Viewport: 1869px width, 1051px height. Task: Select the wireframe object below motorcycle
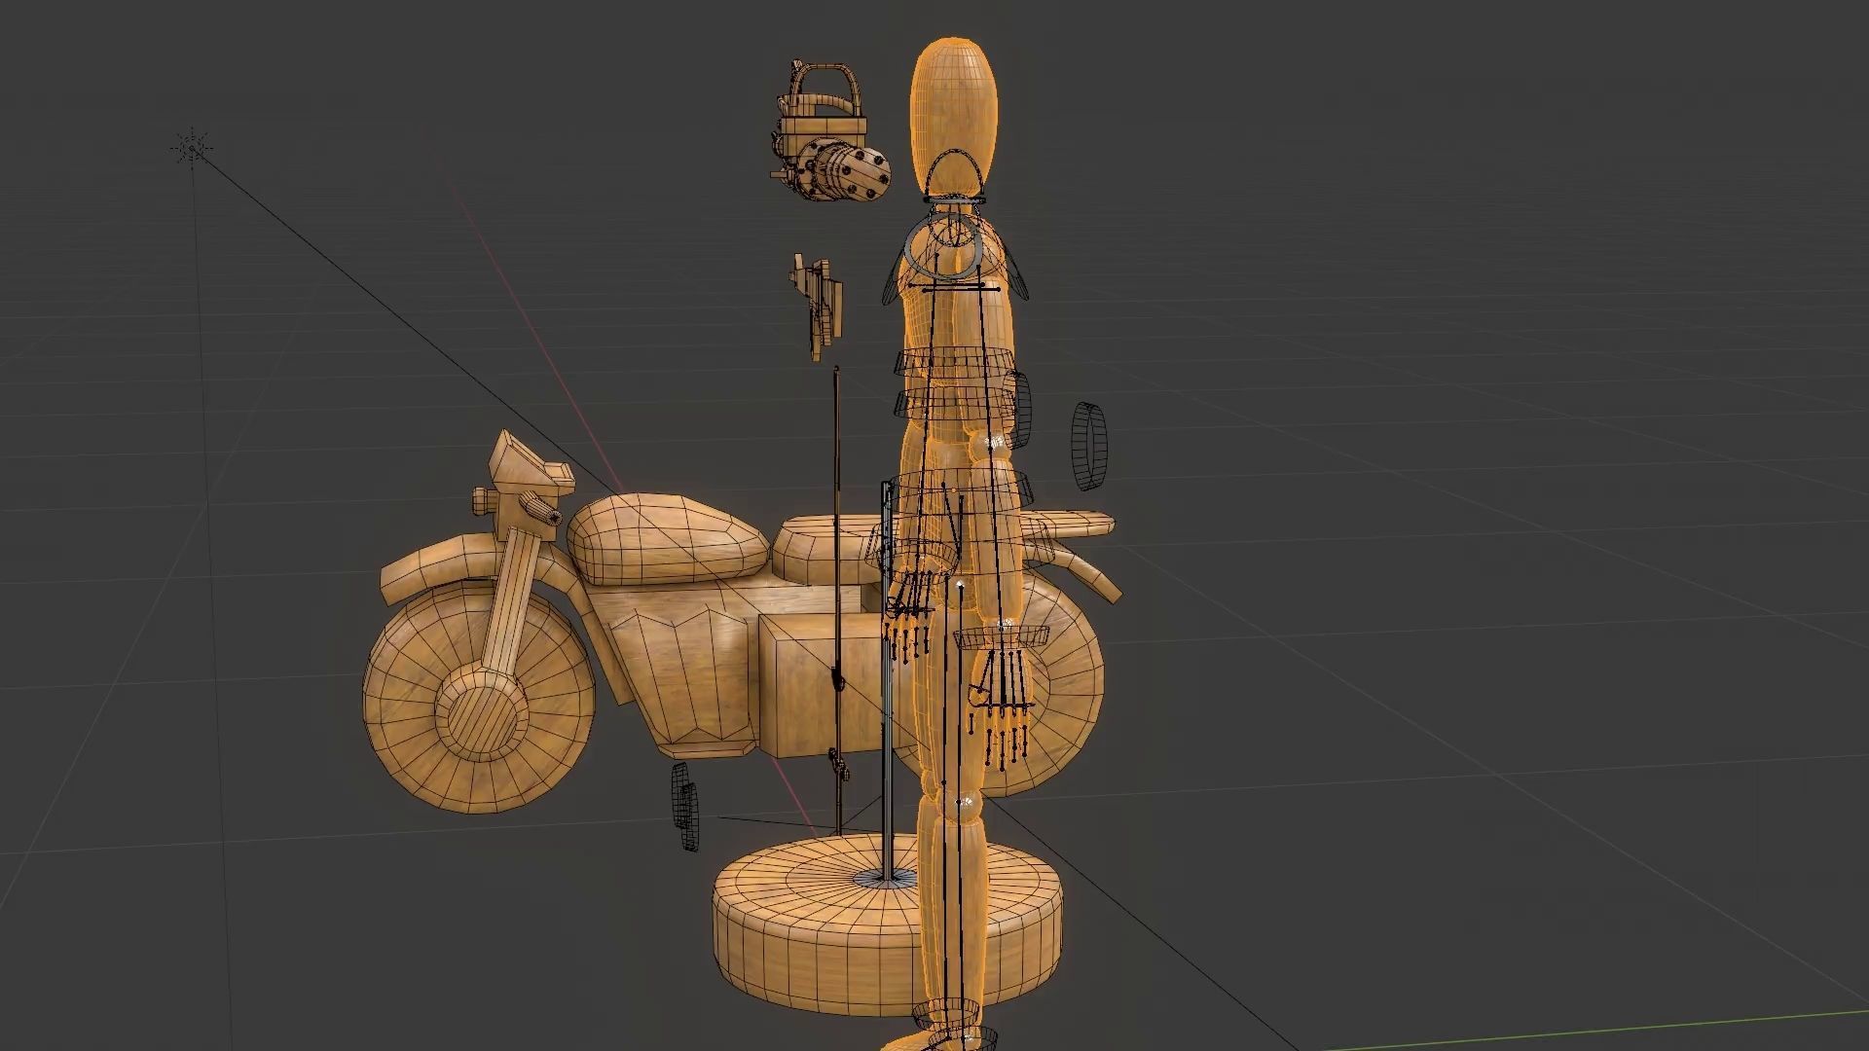point(685,808)
